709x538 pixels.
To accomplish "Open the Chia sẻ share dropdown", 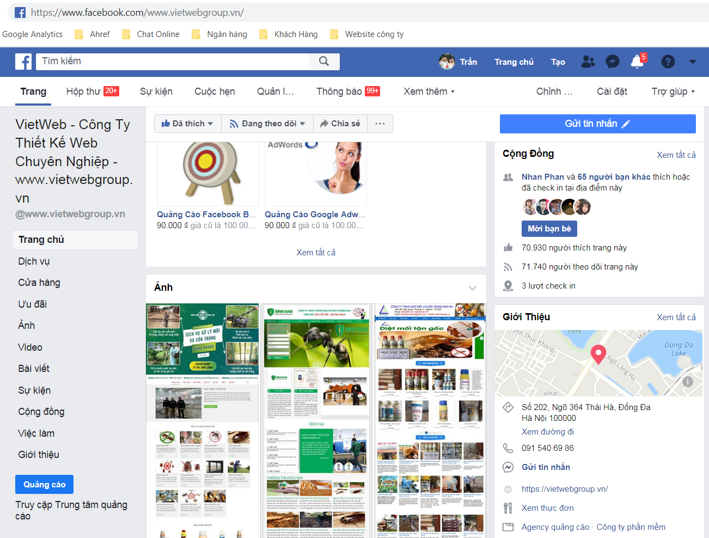I will pos(340,124).
